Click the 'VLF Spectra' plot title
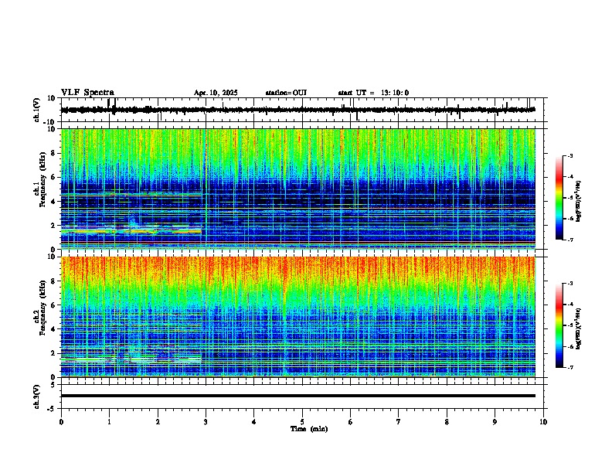 (x=87, y=93)
